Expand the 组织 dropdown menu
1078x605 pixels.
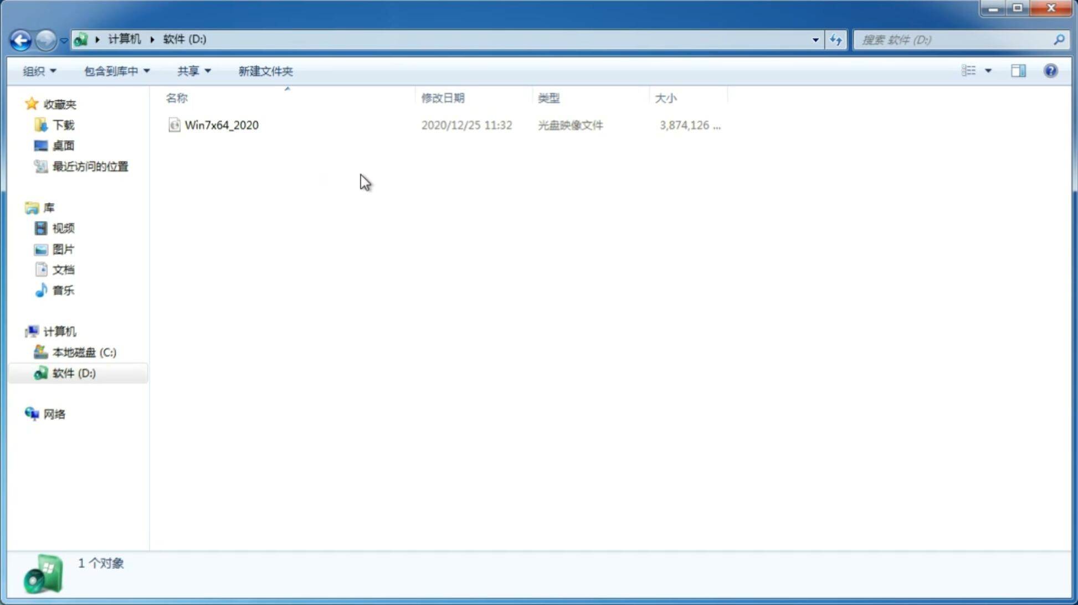(x=40, y=71)
